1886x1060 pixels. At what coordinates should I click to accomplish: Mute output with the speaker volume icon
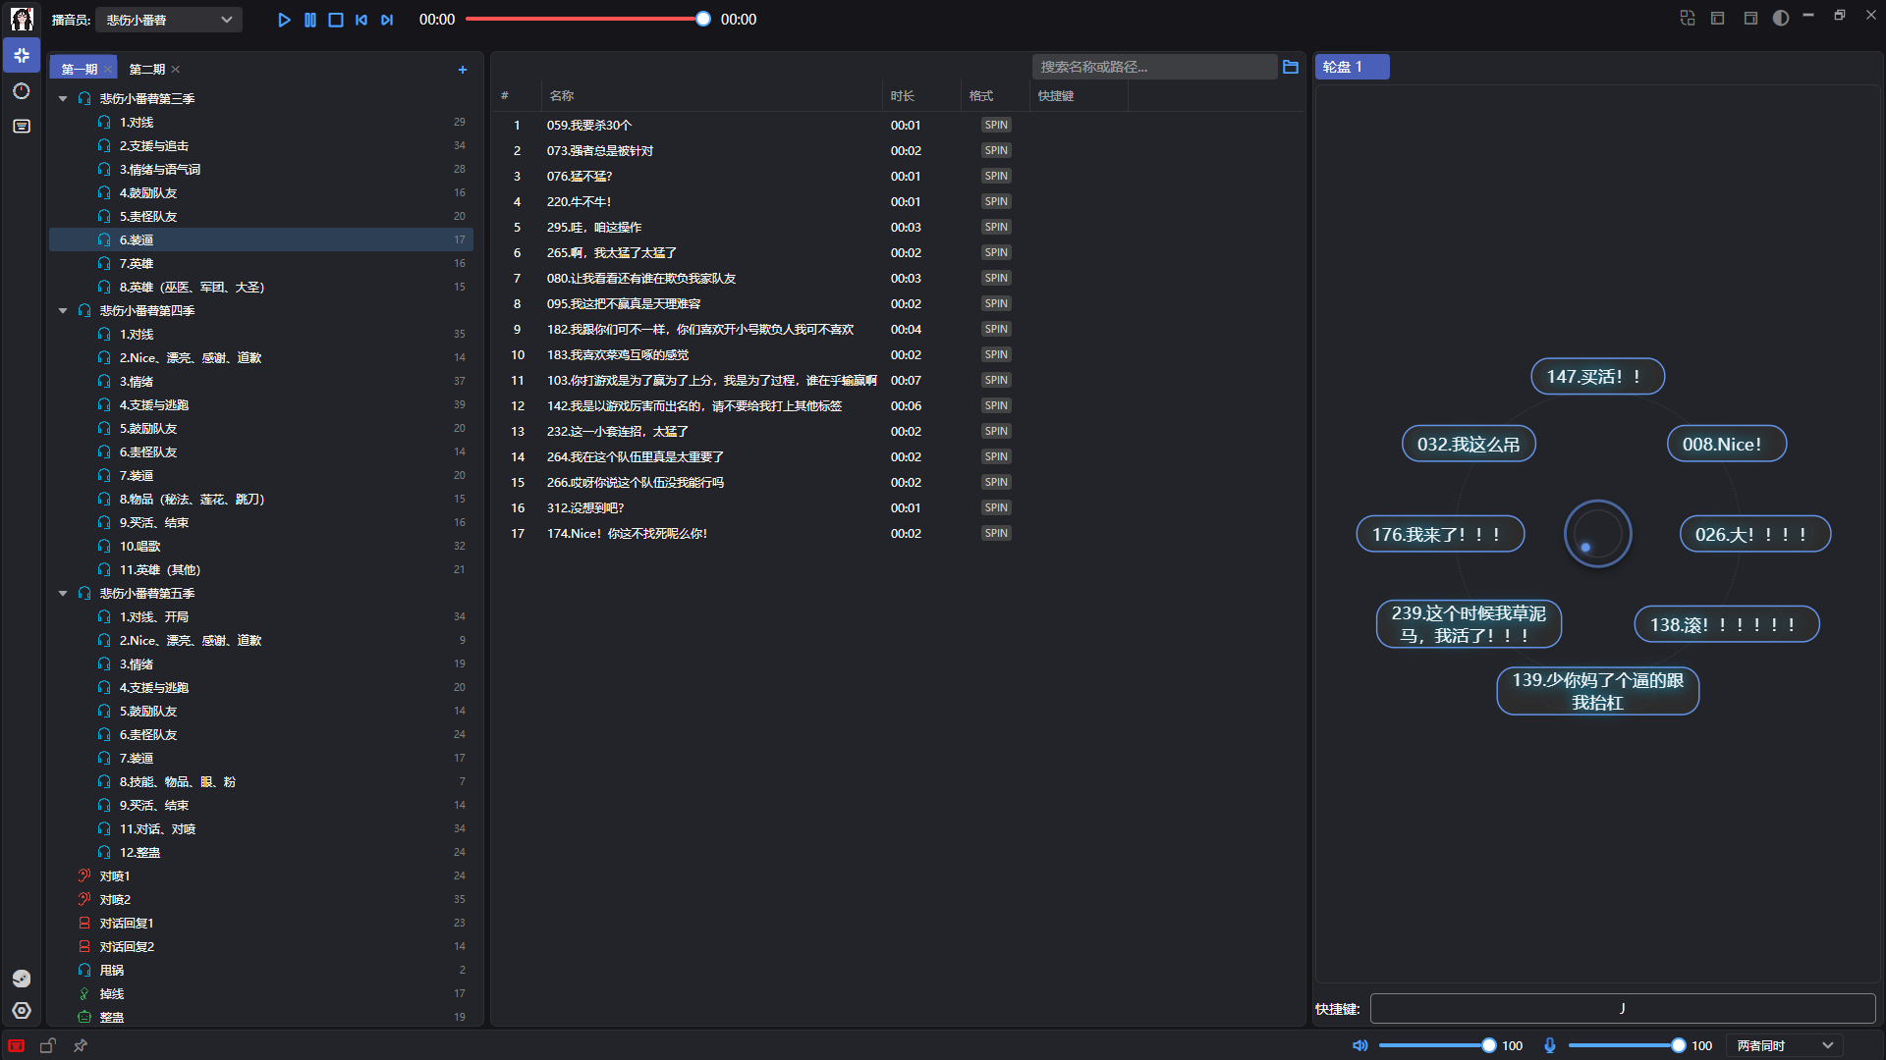coord(1360,1045)
